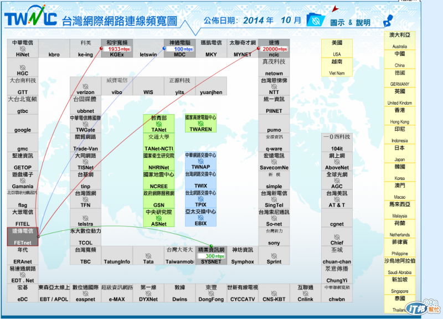Click the IT邦幫忙 logo
This screenshot has height=319, width=443.
423,308
